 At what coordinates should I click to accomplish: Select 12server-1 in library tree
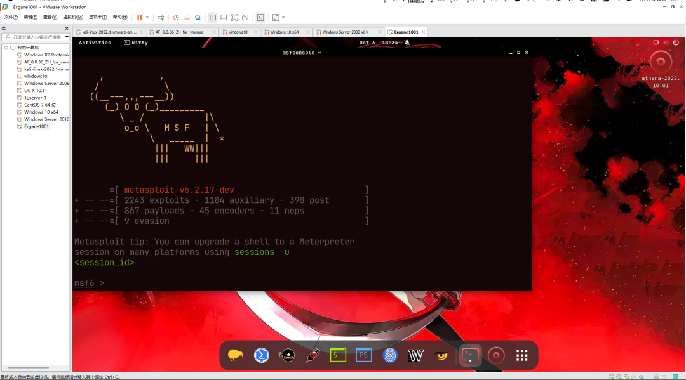[35, 98]
